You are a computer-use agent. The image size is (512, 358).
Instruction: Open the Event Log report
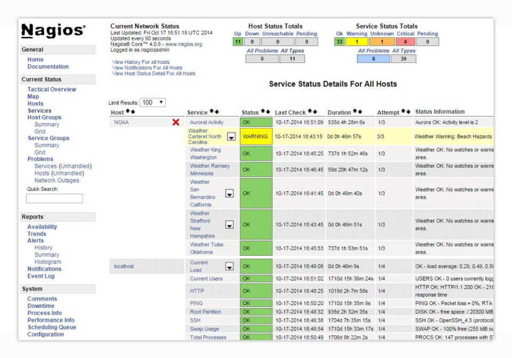(x=41, y=276)
